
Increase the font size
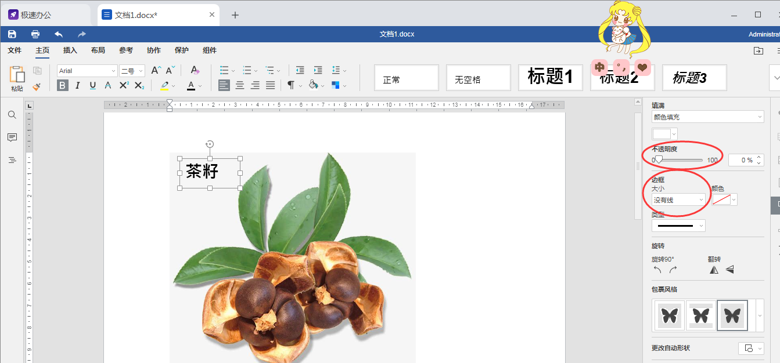156,70
